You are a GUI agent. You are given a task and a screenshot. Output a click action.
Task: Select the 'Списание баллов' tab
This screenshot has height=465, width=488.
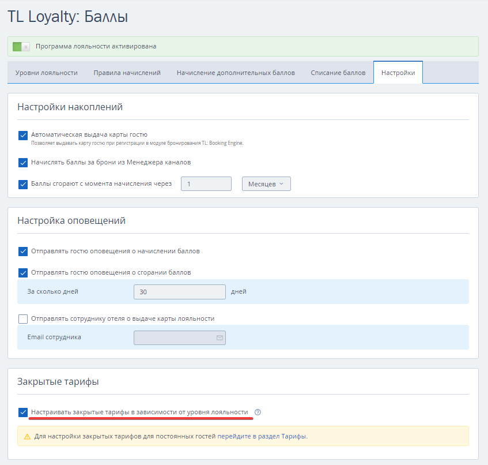click(338, 73)
